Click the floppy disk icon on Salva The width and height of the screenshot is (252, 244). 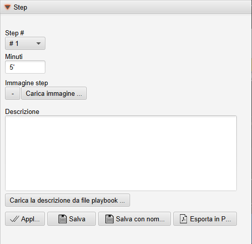(x=62, y=219)
